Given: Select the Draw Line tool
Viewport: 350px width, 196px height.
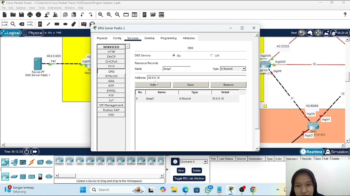Looking at the screenshot, I should click(x=48, y=24).
